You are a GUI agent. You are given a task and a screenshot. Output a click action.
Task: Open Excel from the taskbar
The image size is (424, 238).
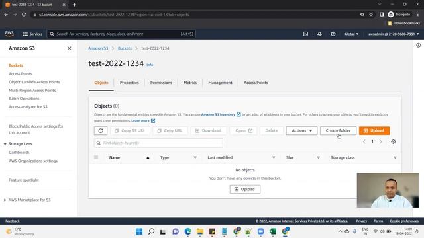(273, 231)
